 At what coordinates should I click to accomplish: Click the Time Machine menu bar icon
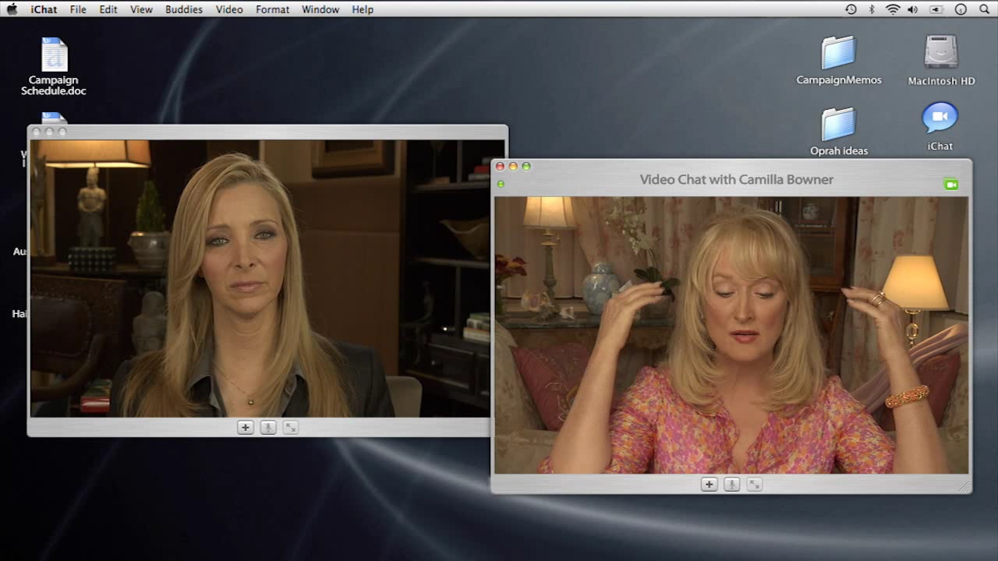[851, 9]
